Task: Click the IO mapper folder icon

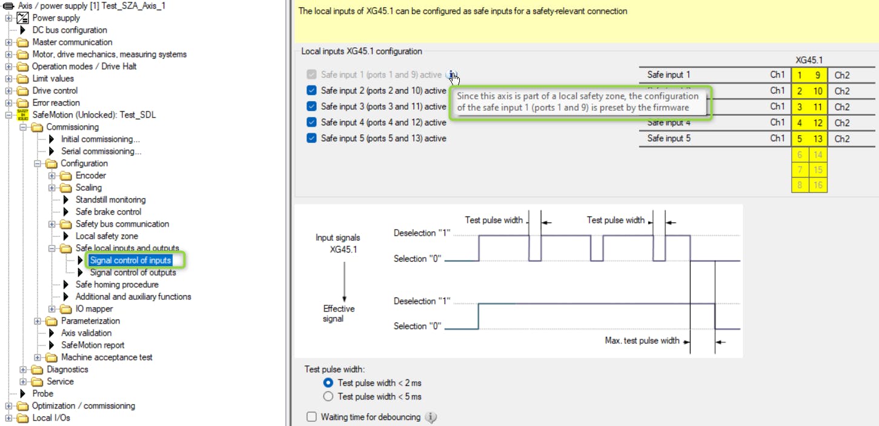Action: point(67,309)
